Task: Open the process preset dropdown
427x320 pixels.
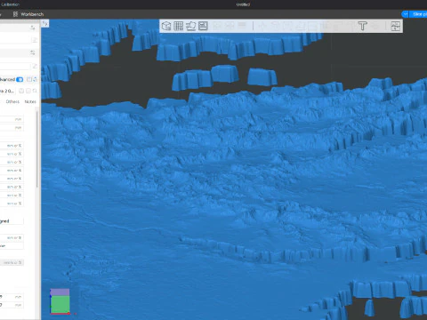Action: pos(6,91)
